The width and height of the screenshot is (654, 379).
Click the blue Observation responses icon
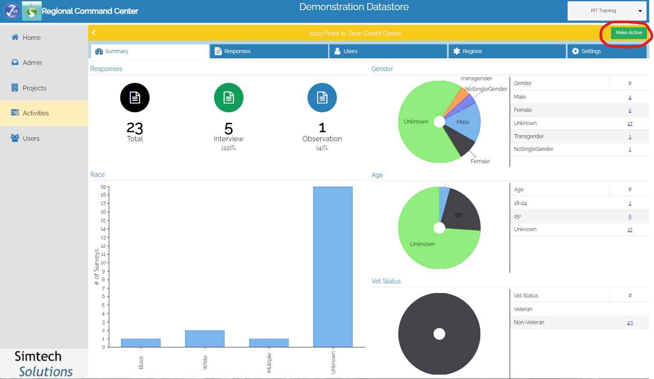click(x=322, y=97)
